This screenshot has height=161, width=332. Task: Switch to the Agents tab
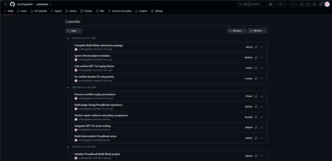[56, 11]
